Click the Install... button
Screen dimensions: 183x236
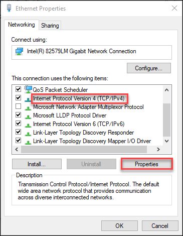37,164
